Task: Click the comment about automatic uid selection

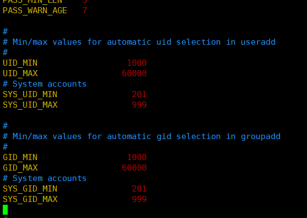Action: click(139, 42)
